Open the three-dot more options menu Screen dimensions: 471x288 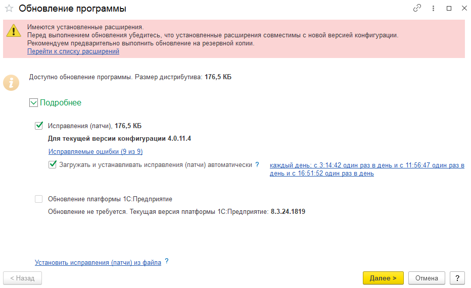433,9
